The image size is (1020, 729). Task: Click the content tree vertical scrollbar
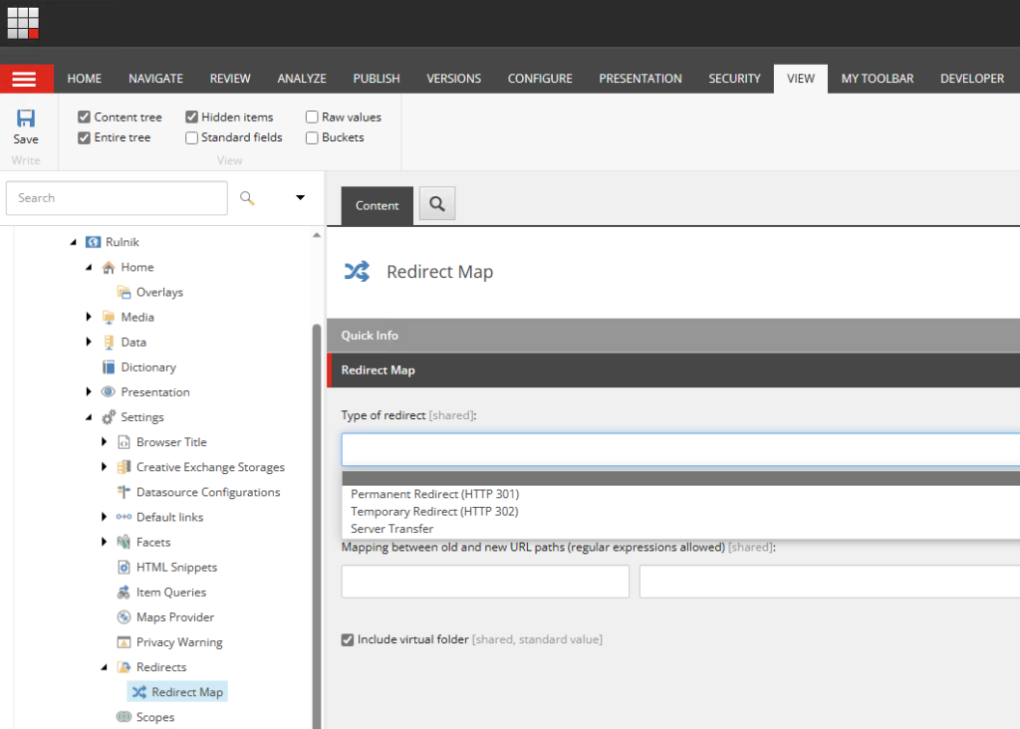click(317, 498)
